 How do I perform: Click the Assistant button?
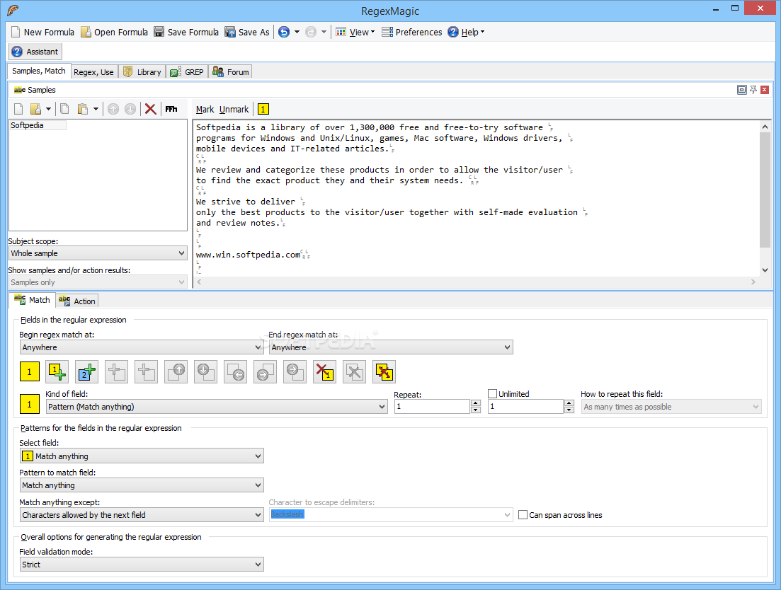(35, 52)
